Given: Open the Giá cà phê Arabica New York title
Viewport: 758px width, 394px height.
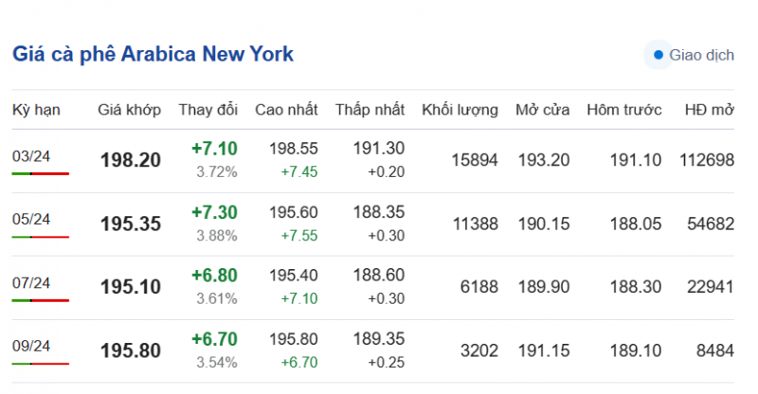Looking at the screenshot, I should [x=153, y=54].
